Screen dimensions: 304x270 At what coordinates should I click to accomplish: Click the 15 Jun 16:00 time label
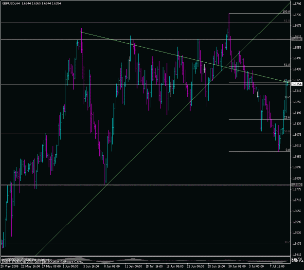pos(154,266)
